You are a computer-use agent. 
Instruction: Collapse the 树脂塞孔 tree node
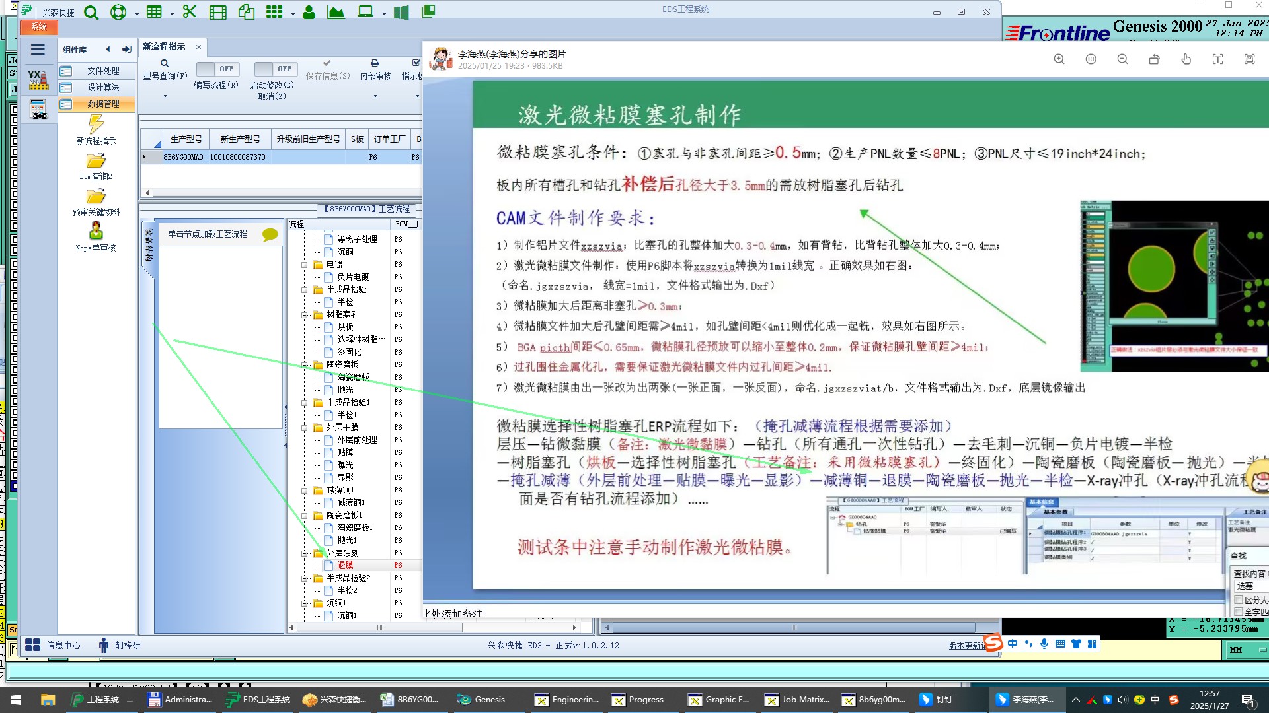coord(305,315)
